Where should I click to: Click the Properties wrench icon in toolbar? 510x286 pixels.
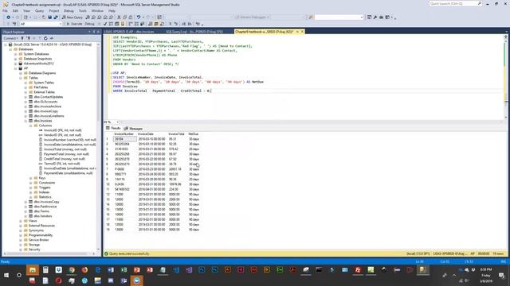click(x=375, y=17)
